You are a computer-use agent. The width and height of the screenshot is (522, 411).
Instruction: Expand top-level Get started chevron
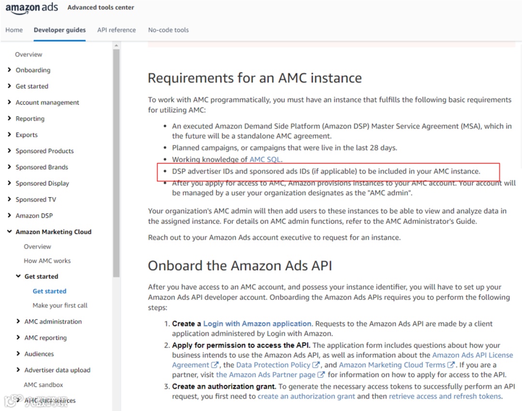[x=9, y=86]
